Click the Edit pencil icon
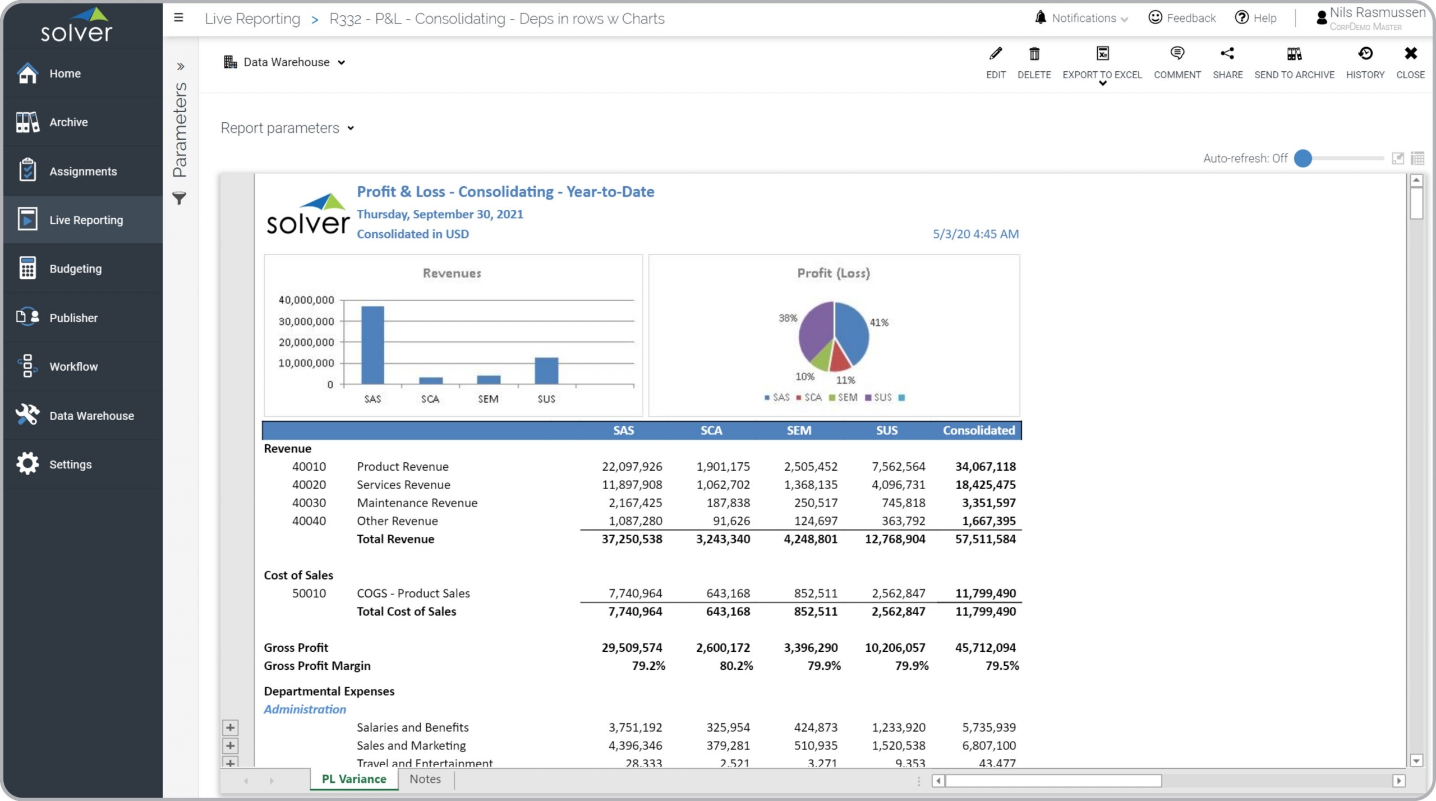Viewport: 1436px width, 801px height. tap(995, 54)
